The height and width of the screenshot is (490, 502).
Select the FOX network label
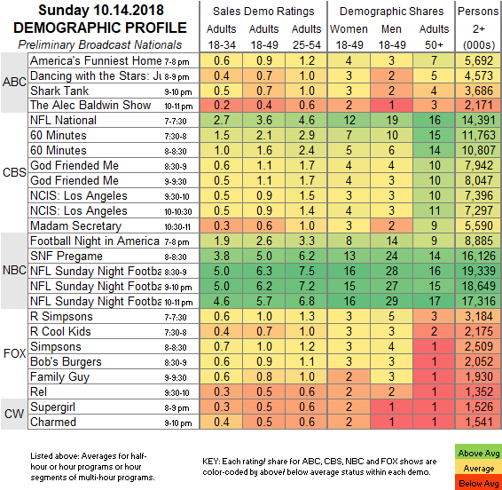pos(14,354)
